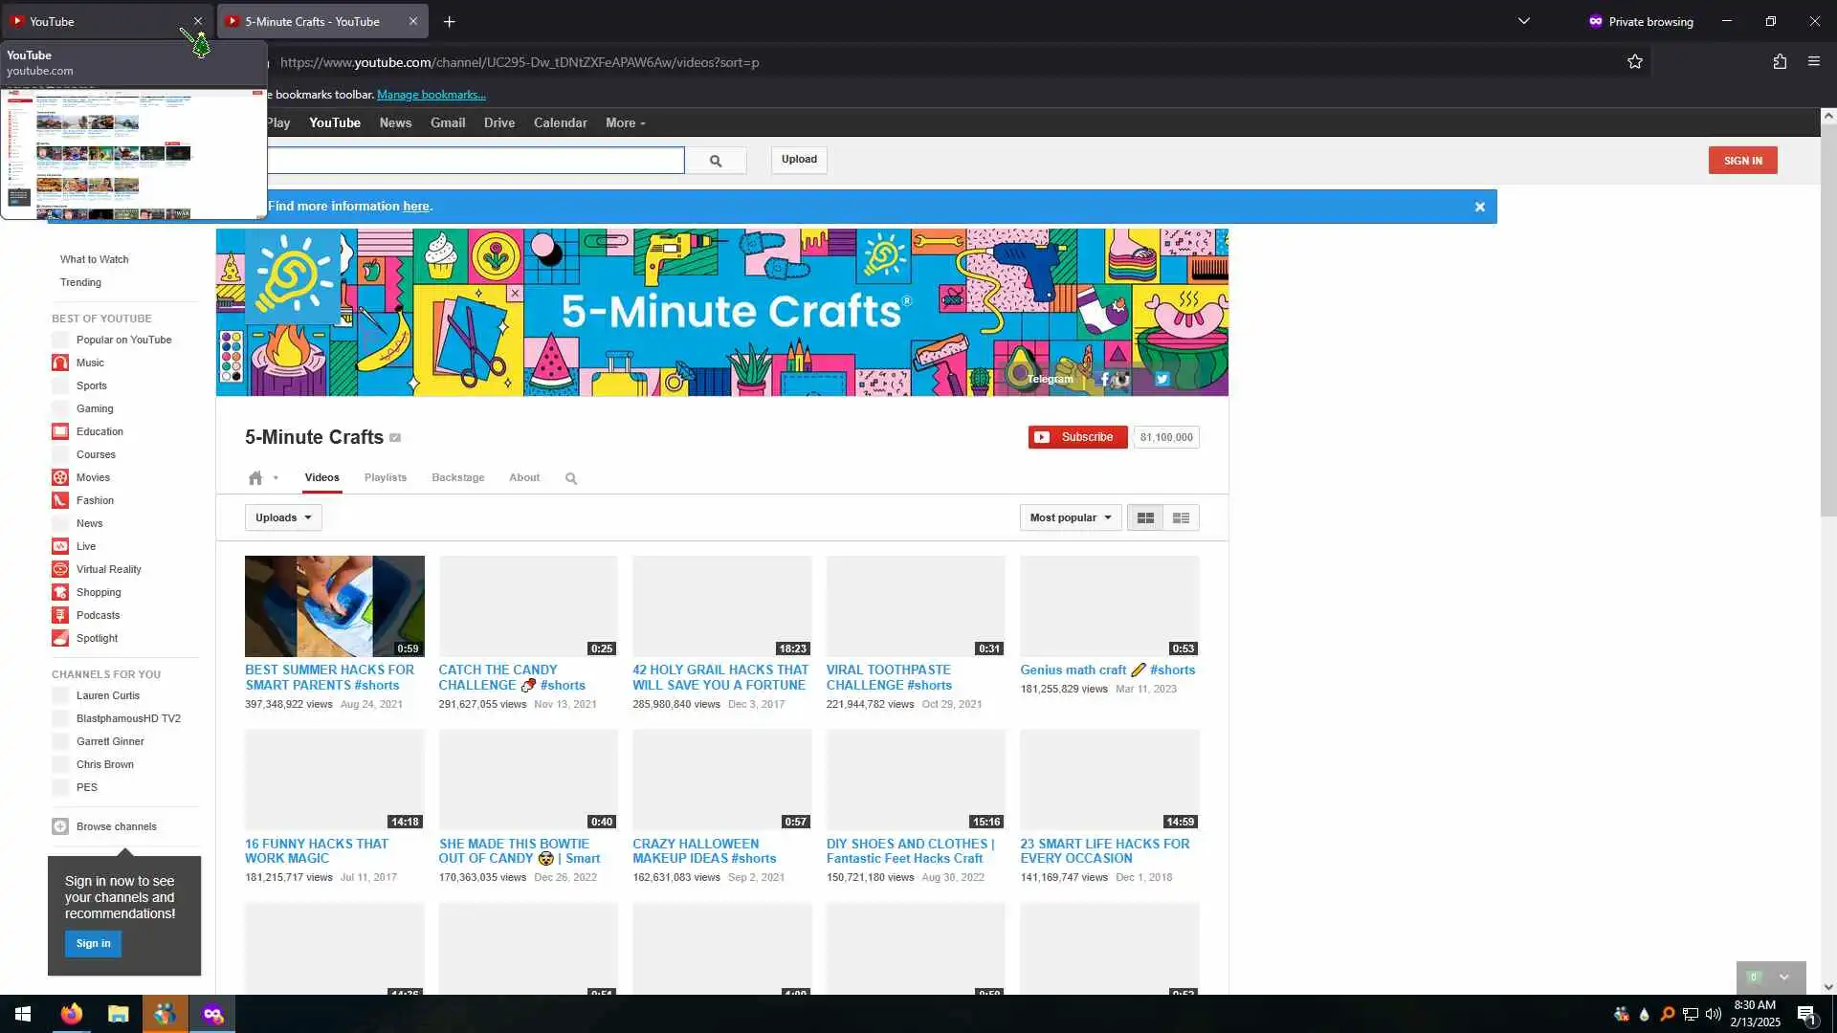Dismiss the blue information banner
Viewport: 1837px width, 1033px height.
tap(1479, 208)
